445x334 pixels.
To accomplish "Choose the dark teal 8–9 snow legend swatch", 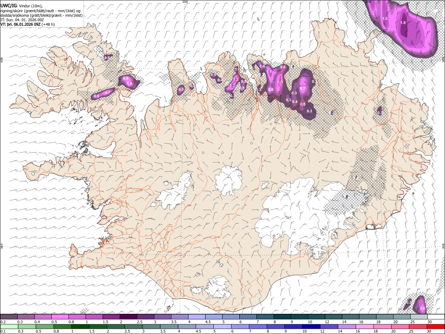I will 282,317.
